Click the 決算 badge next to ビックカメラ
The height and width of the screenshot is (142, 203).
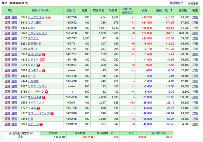pyautogui.click(x=48, y=17)
